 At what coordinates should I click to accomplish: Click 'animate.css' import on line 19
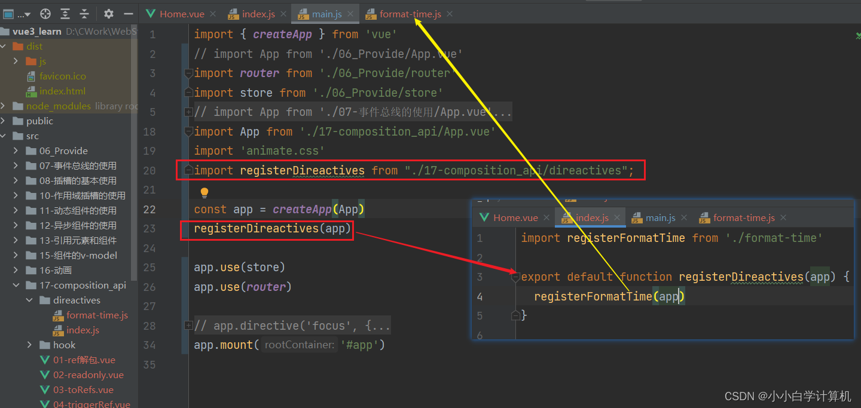282,151
